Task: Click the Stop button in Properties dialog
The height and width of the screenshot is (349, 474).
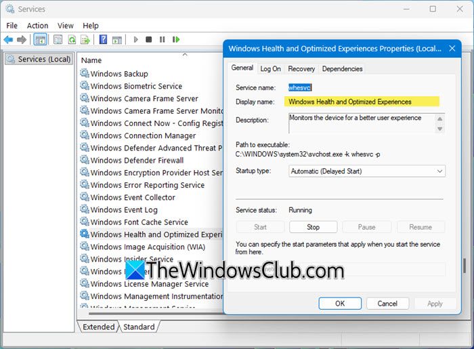Action: [313, 227]
